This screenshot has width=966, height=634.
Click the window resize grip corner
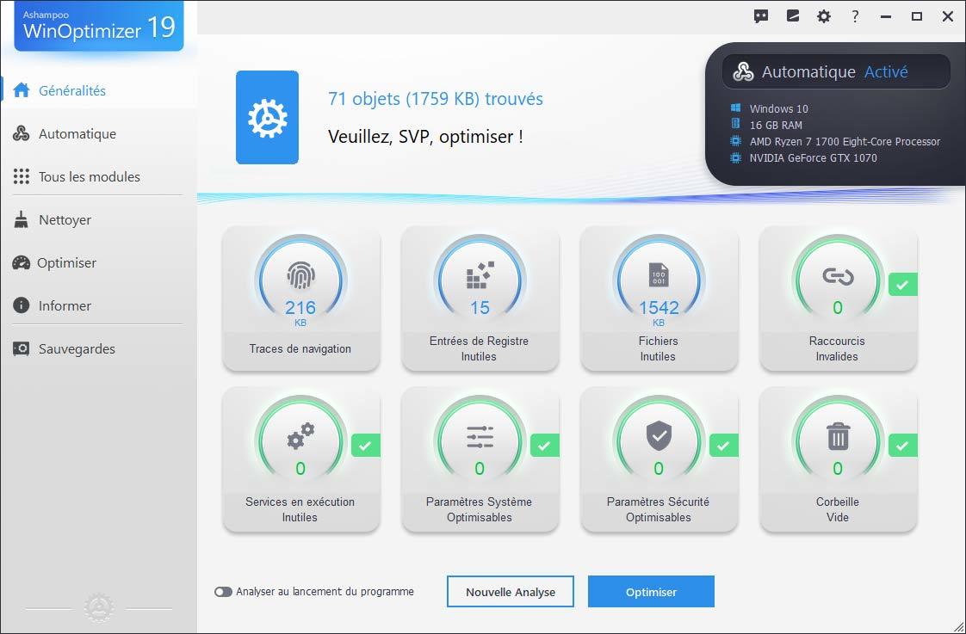(x=957, y=625)
